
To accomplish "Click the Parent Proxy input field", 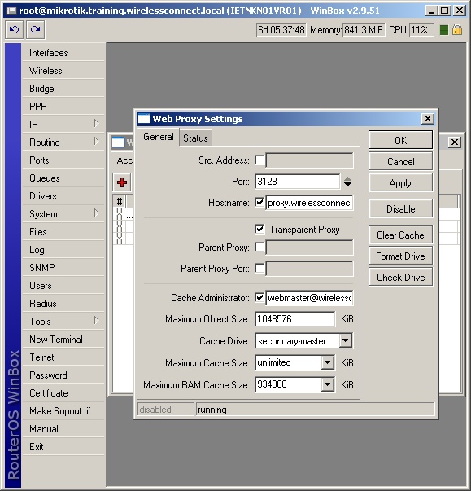I will pos(310,248).
